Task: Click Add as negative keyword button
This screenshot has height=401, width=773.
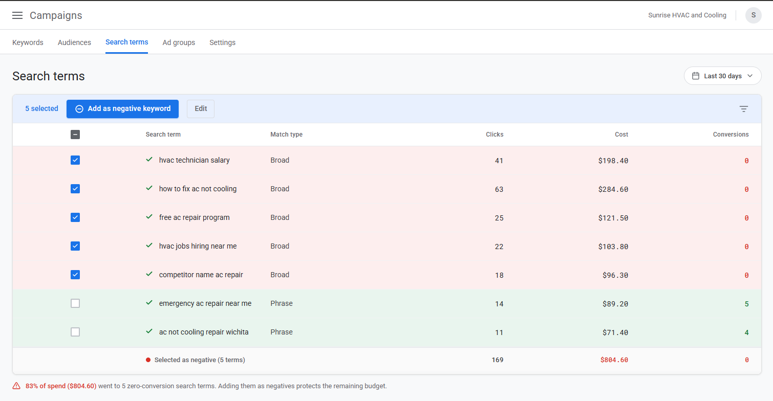Action: pyautogui.click(x=122, y=109)
